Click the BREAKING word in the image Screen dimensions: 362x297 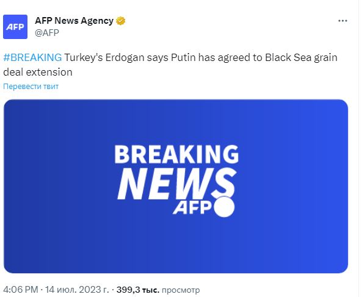click(176, 154)
